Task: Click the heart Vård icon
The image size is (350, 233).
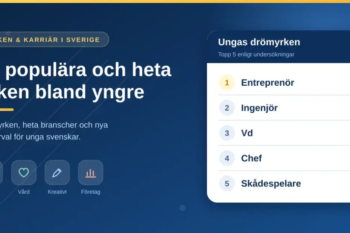Action: pos(24,172)
